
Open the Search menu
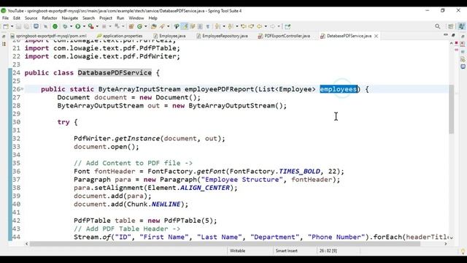click(88, 18)
